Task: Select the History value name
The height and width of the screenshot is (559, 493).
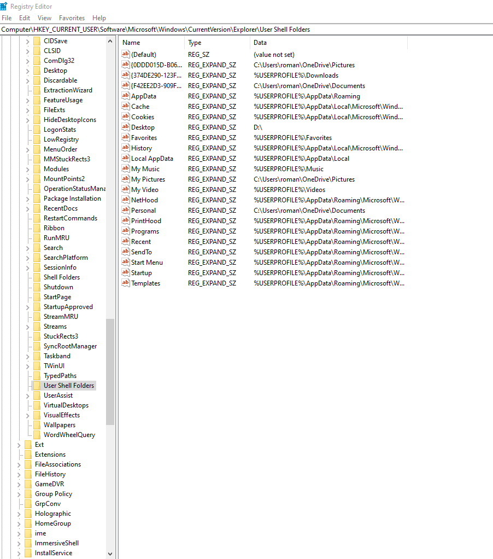Action: pos(142,148)
